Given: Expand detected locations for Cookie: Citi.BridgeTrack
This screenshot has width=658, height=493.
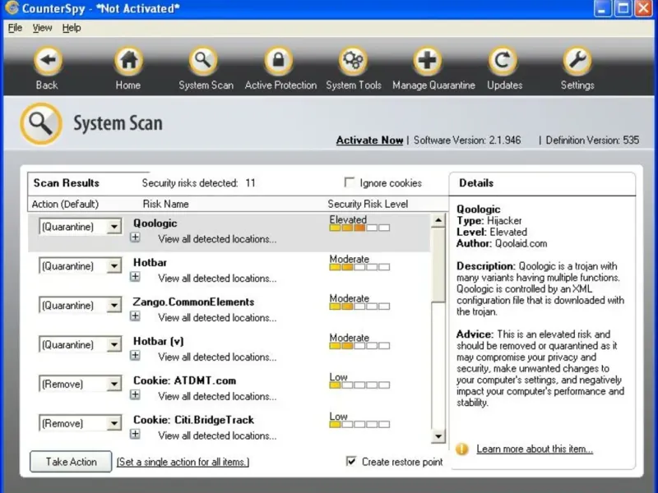Looking at the screenshot, I should [135, 435].
